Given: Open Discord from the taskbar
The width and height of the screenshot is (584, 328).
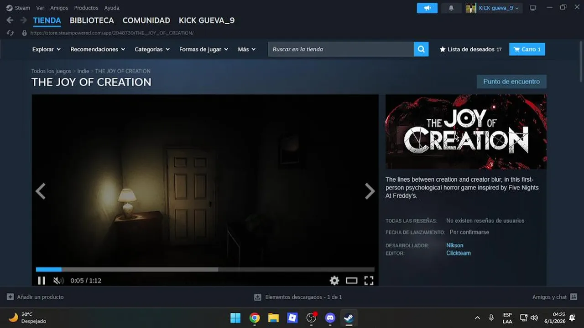Looking at the screenshot, I should pyautogui.click(x=330, y=318).
